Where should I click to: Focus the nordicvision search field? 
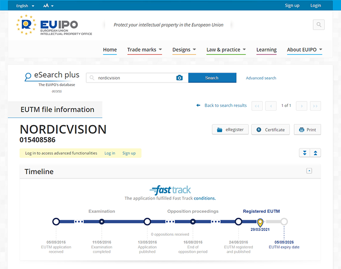[x=137, y=78]
